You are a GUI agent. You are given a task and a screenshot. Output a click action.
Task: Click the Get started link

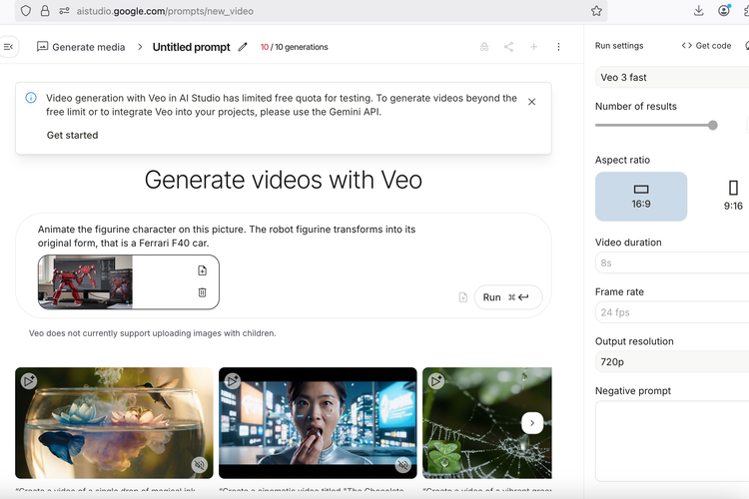click(x=72, y=135)
